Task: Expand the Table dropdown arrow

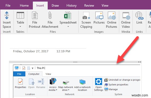Action: pyautogui.click(x=20, y=26)
